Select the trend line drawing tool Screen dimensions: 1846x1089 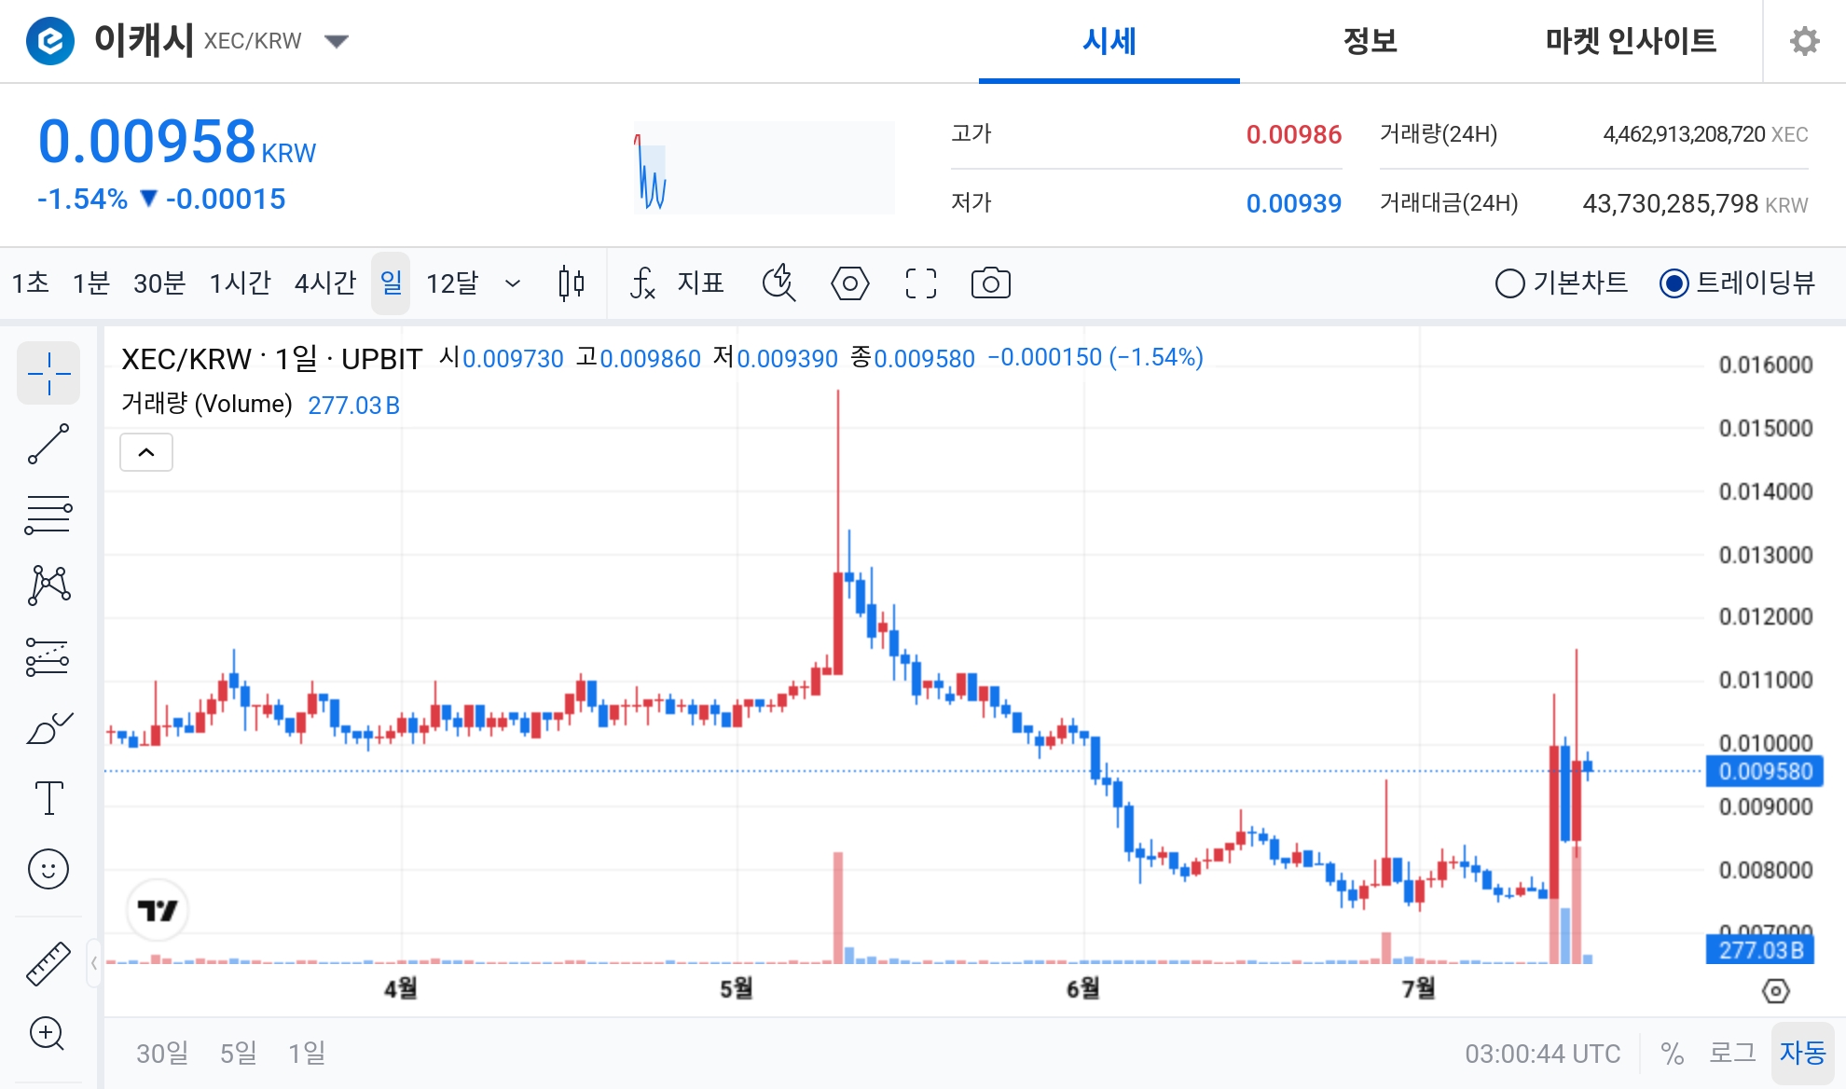(x=48, y=444)
